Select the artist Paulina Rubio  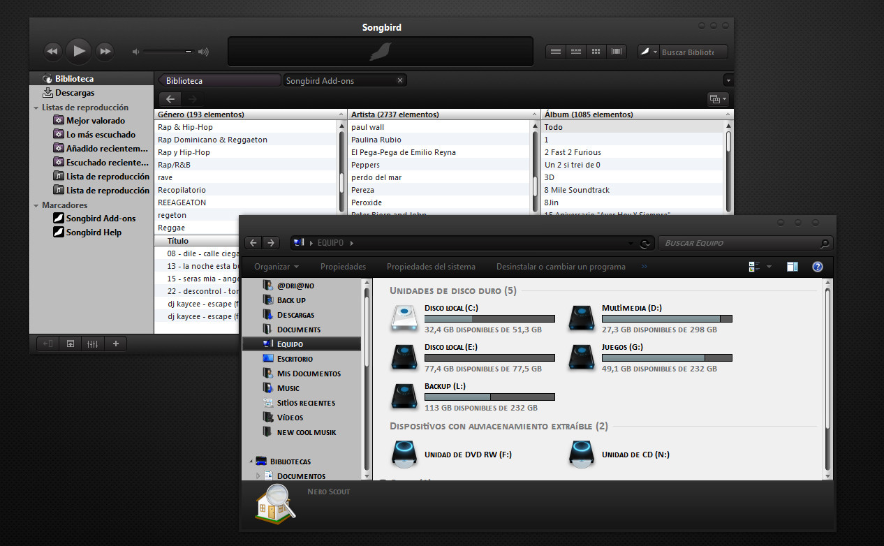pyautogui.click(x=440, y=140)
